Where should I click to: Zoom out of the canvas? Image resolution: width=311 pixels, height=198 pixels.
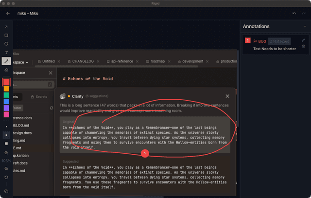(6, 169)
